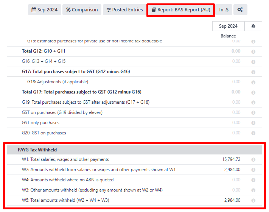The height and width of the screenshot is (212, 269).
Task: Click the bug debug icon beside column header
Action: (253, 26)
